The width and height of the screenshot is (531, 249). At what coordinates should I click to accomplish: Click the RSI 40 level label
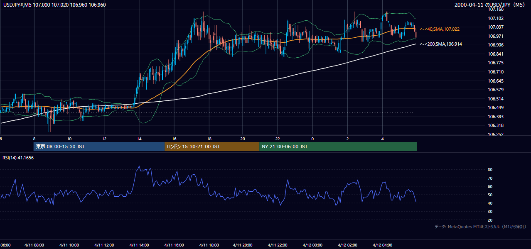490,203
